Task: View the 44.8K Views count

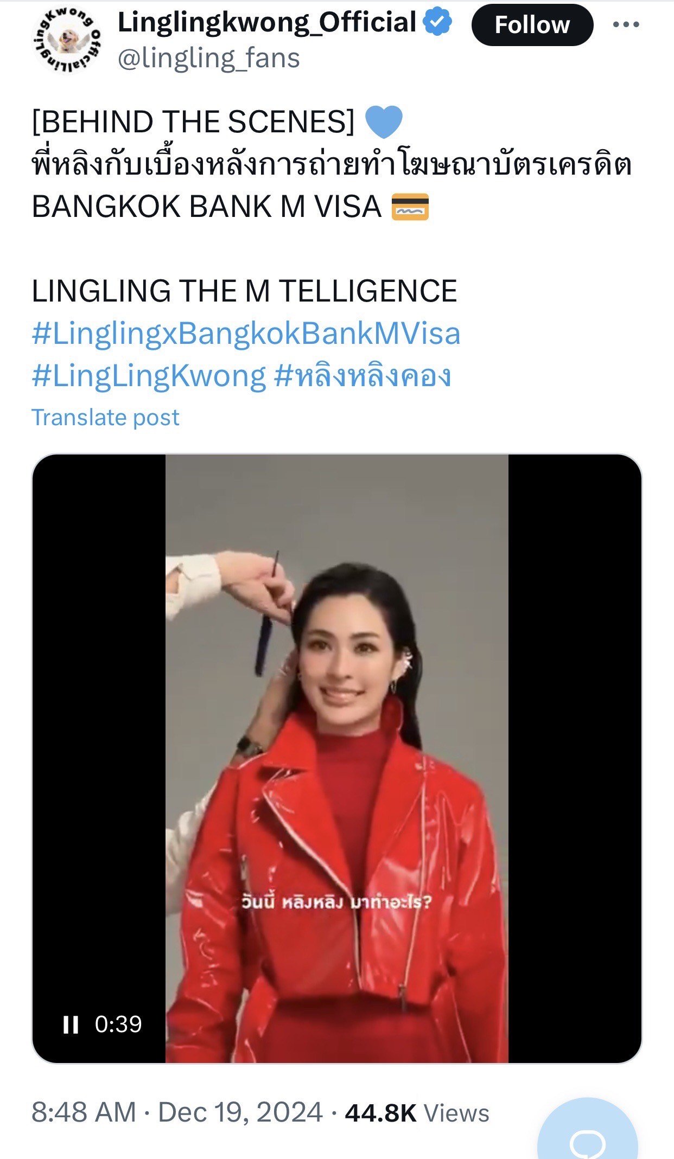Action: tap(417, 1113)
